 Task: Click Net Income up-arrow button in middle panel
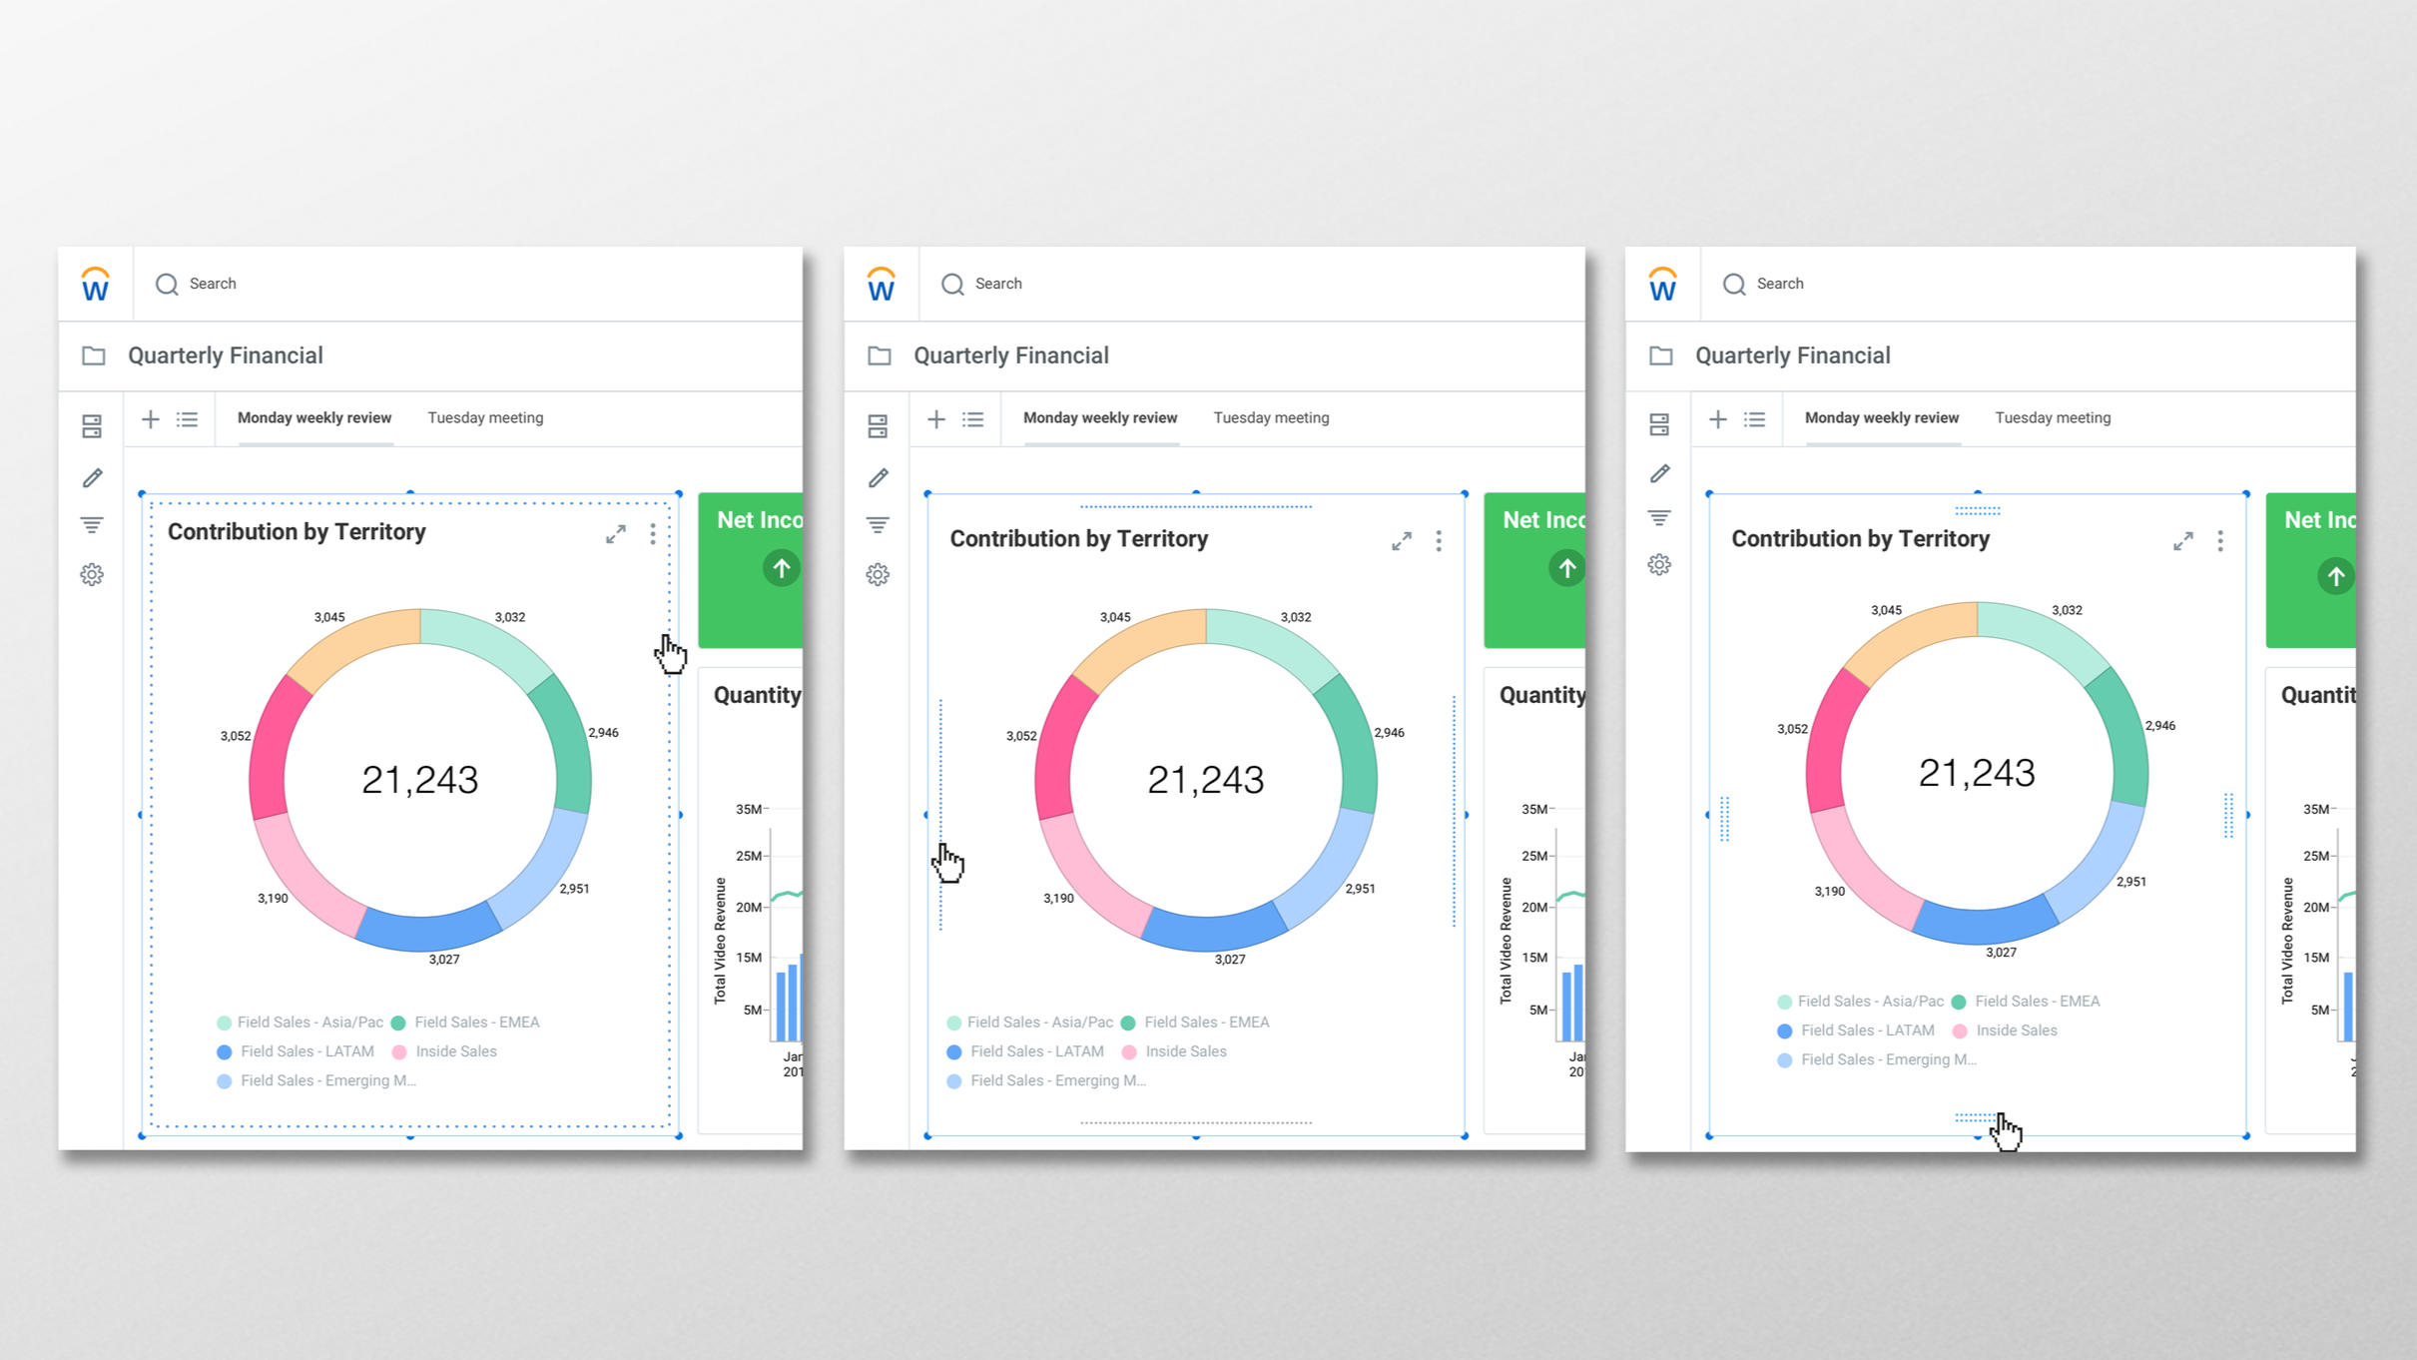point(1566,568)
